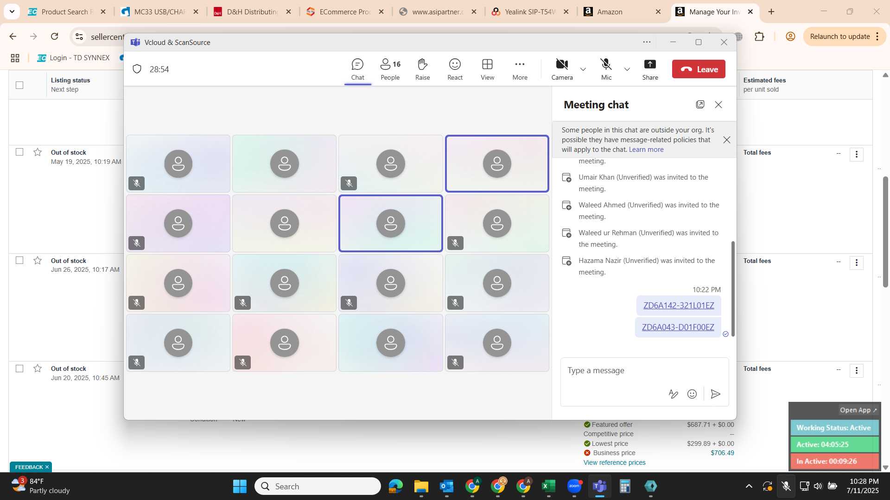This screenshot has height=500, width=890.
Task: Open the kebab menu for the May 19 listing
Action: point(856,154)
